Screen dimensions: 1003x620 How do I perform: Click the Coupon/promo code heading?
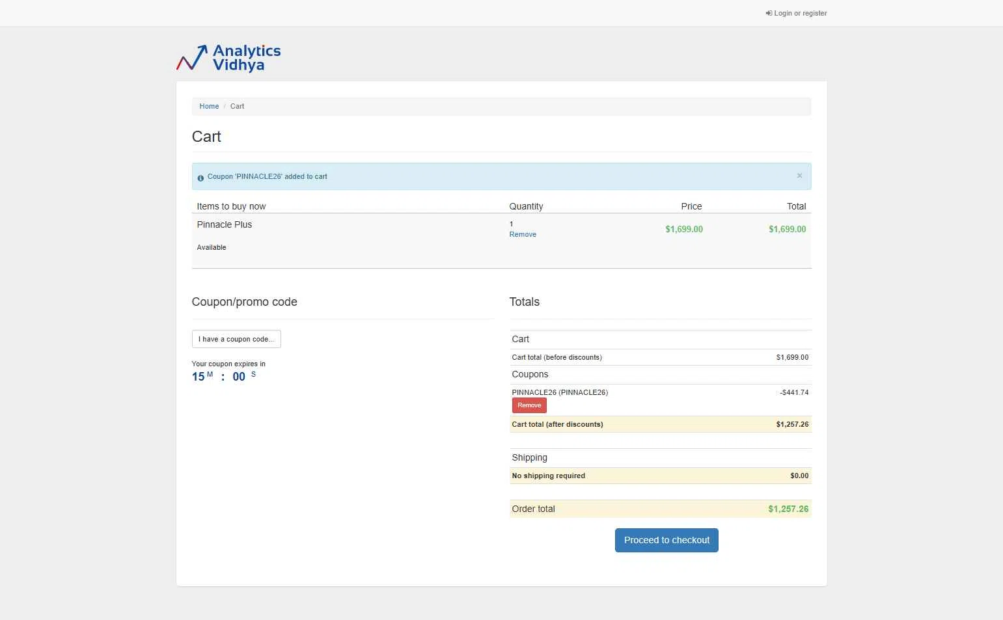pyautogui.click(x=244, y=302)
